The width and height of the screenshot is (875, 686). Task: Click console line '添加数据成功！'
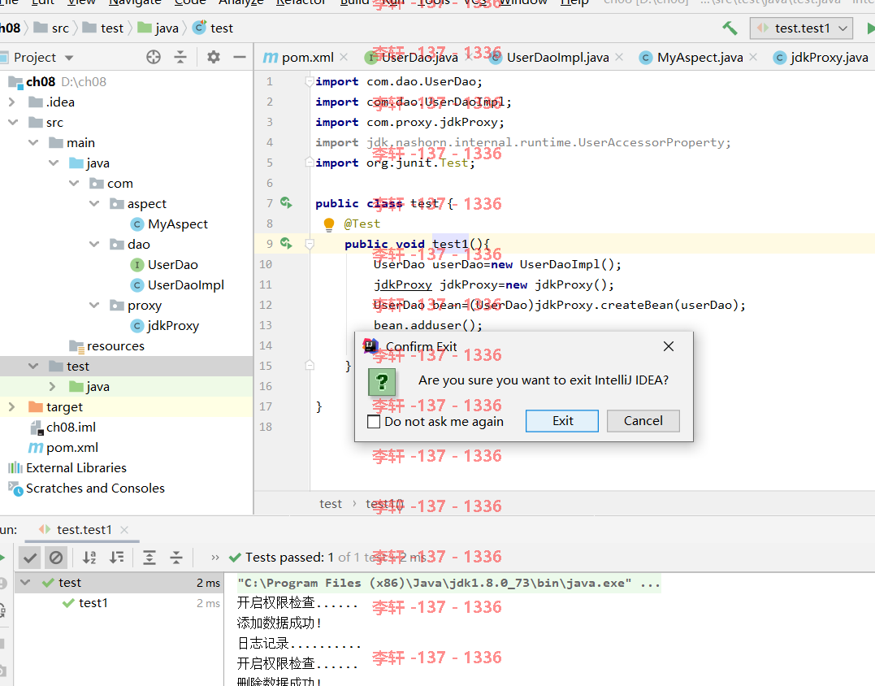click(279, 623)
